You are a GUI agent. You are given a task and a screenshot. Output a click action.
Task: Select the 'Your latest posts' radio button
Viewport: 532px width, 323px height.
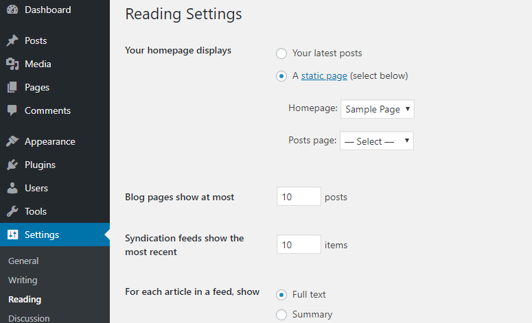(x=281, y=53)
